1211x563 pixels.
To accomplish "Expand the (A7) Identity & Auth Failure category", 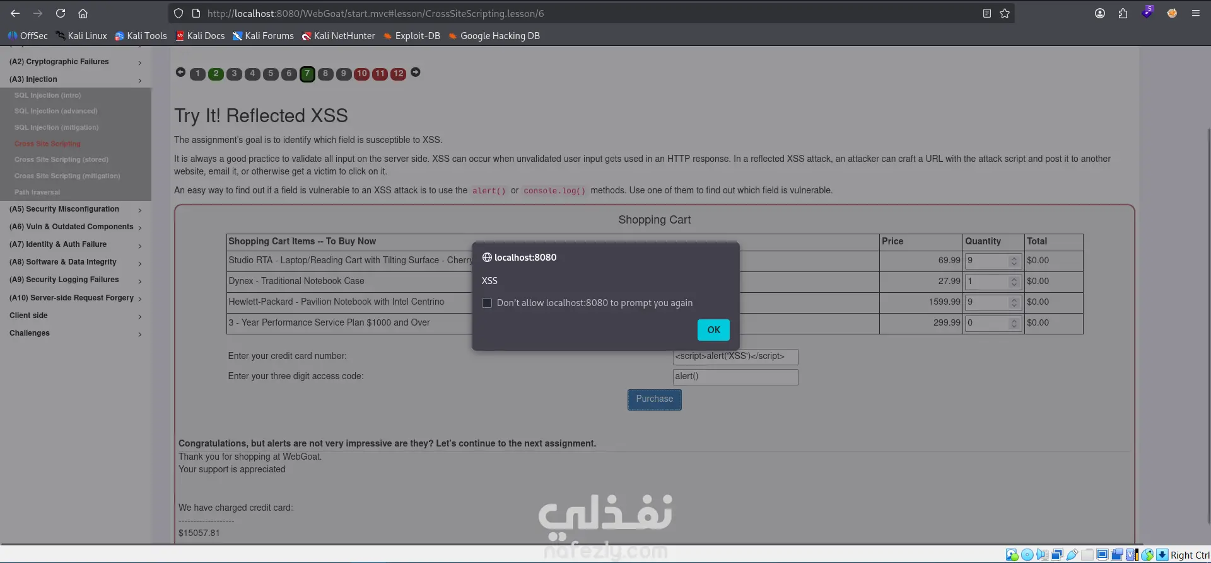I will 76,244.
